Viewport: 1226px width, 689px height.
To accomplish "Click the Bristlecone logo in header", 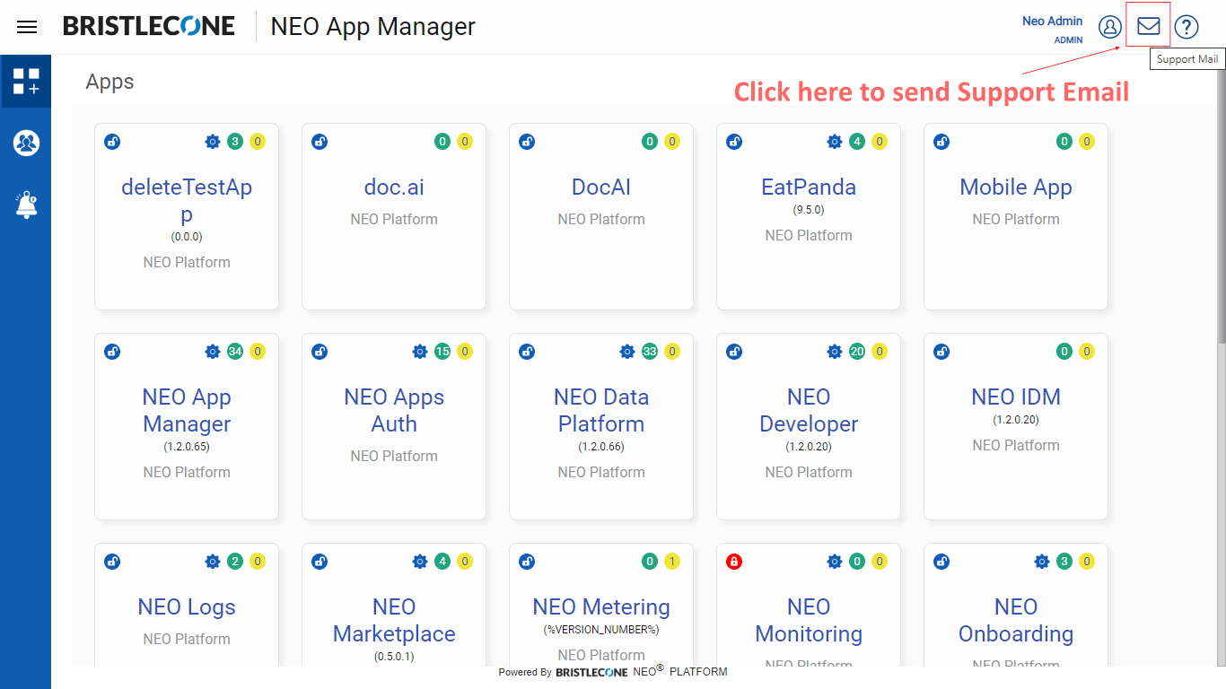I will point(149,26).
